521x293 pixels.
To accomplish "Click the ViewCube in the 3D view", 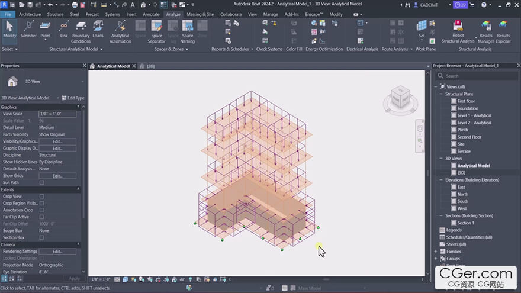I will 400,97.
